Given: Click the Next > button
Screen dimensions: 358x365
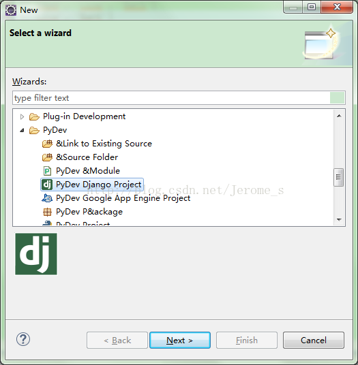Looking at the screenshot, I should point(180,340).
